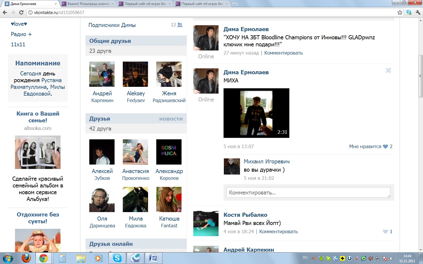Image resolution: width=423 pixels, height=264 pixels.
Task: Delete МИХА post with the X icon
Action: coord(388,70)
